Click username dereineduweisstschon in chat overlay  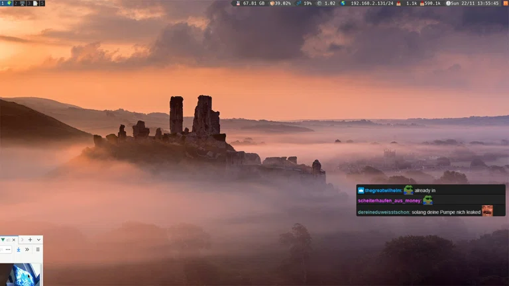coord(383,212)
